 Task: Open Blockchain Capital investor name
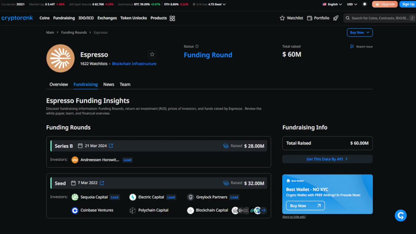tap(212, 210)
